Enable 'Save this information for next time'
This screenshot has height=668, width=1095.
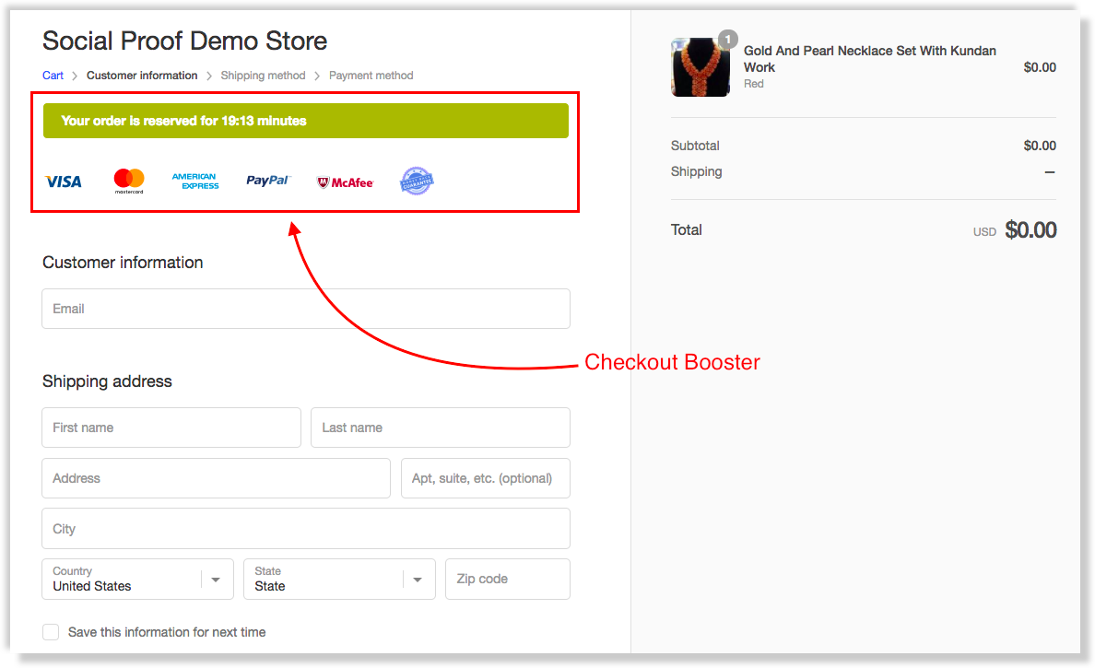click(x=51, y=632)
